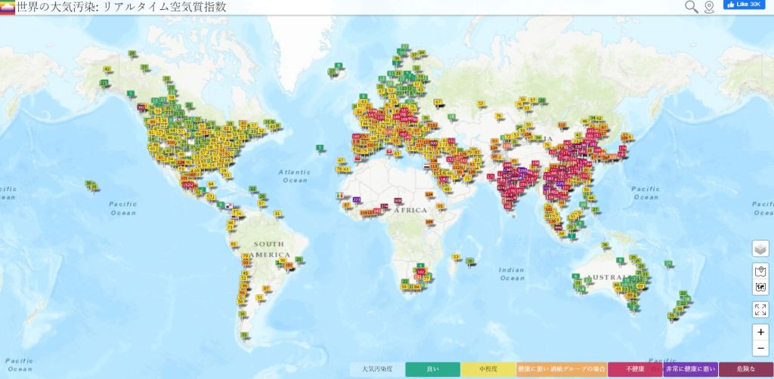
Task: Click the site logo icon
Action: [8, 7]
